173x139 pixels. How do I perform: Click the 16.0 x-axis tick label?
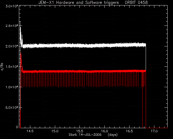click(105, 131)
